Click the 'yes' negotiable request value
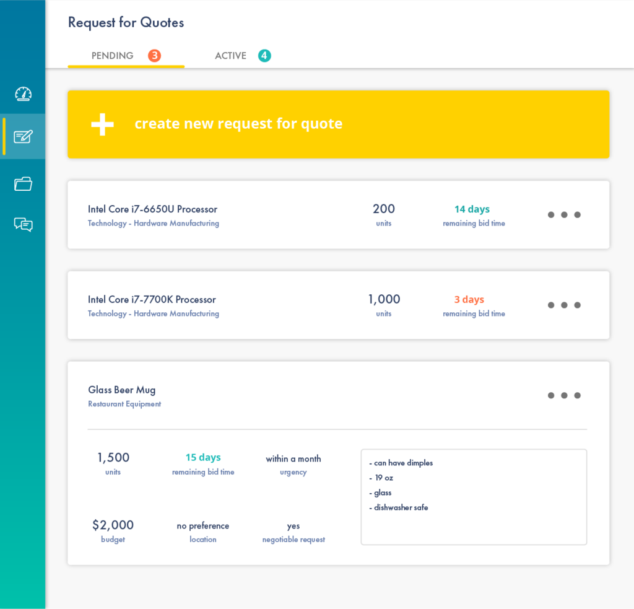The image size is (634, 609). point(293,527)
